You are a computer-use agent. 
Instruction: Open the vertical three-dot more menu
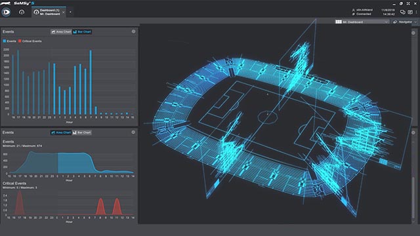417,12
